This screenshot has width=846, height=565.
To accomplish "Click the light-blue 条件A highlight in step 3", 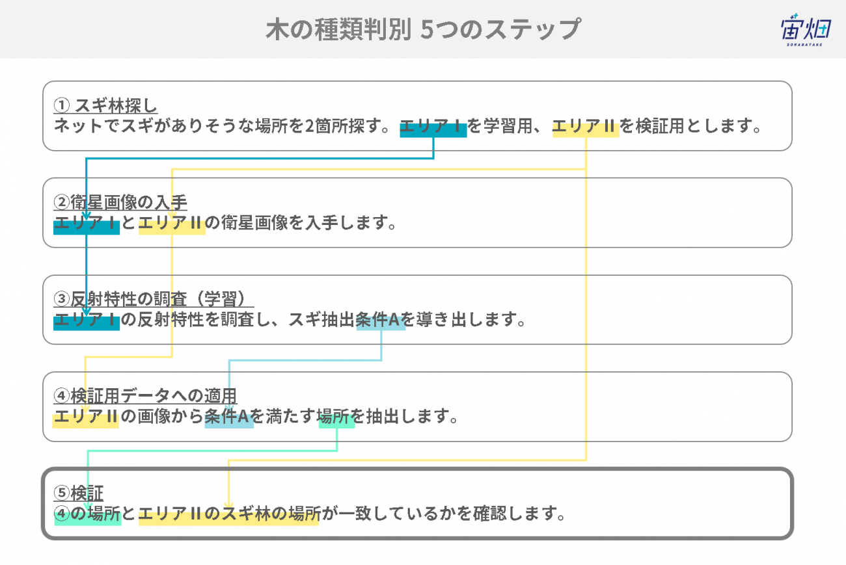I will click(381, 321).
